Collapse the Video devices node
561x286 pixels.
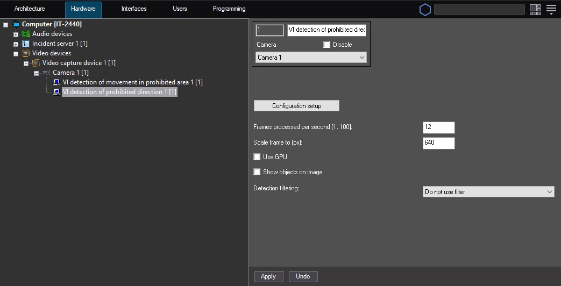pos(16,54)
